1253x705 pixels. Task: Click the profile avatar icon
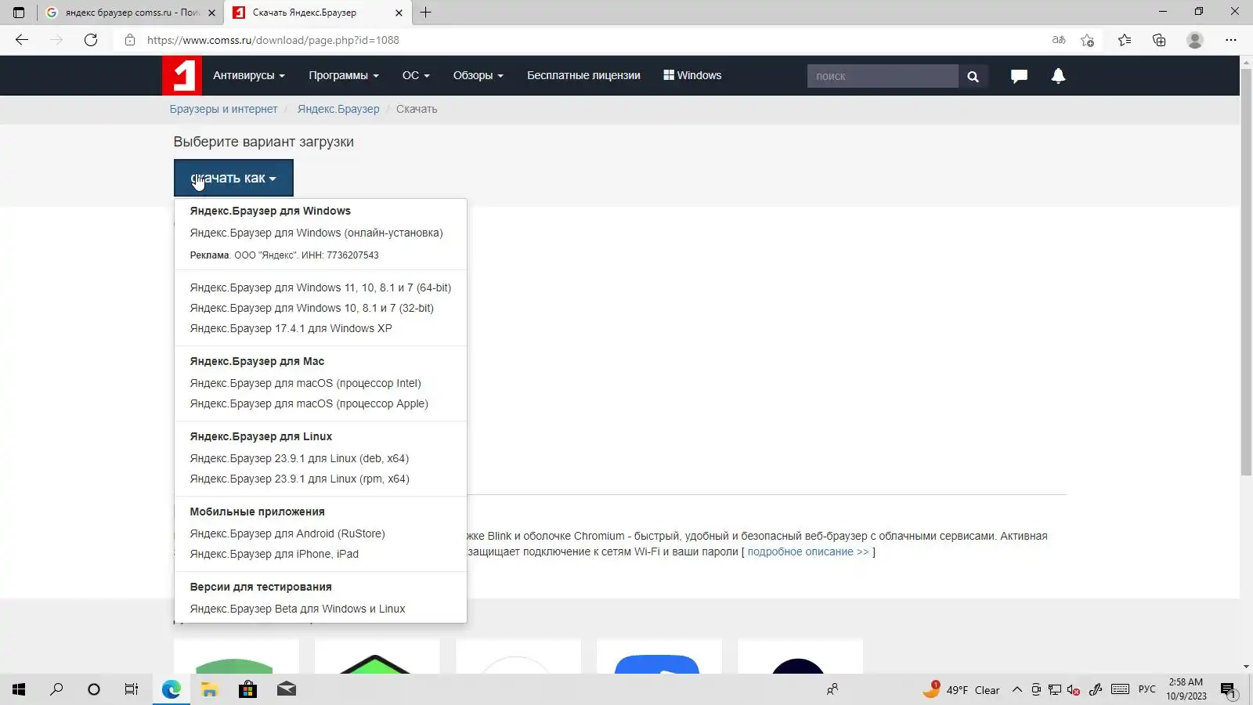(x=1194, y=40)
